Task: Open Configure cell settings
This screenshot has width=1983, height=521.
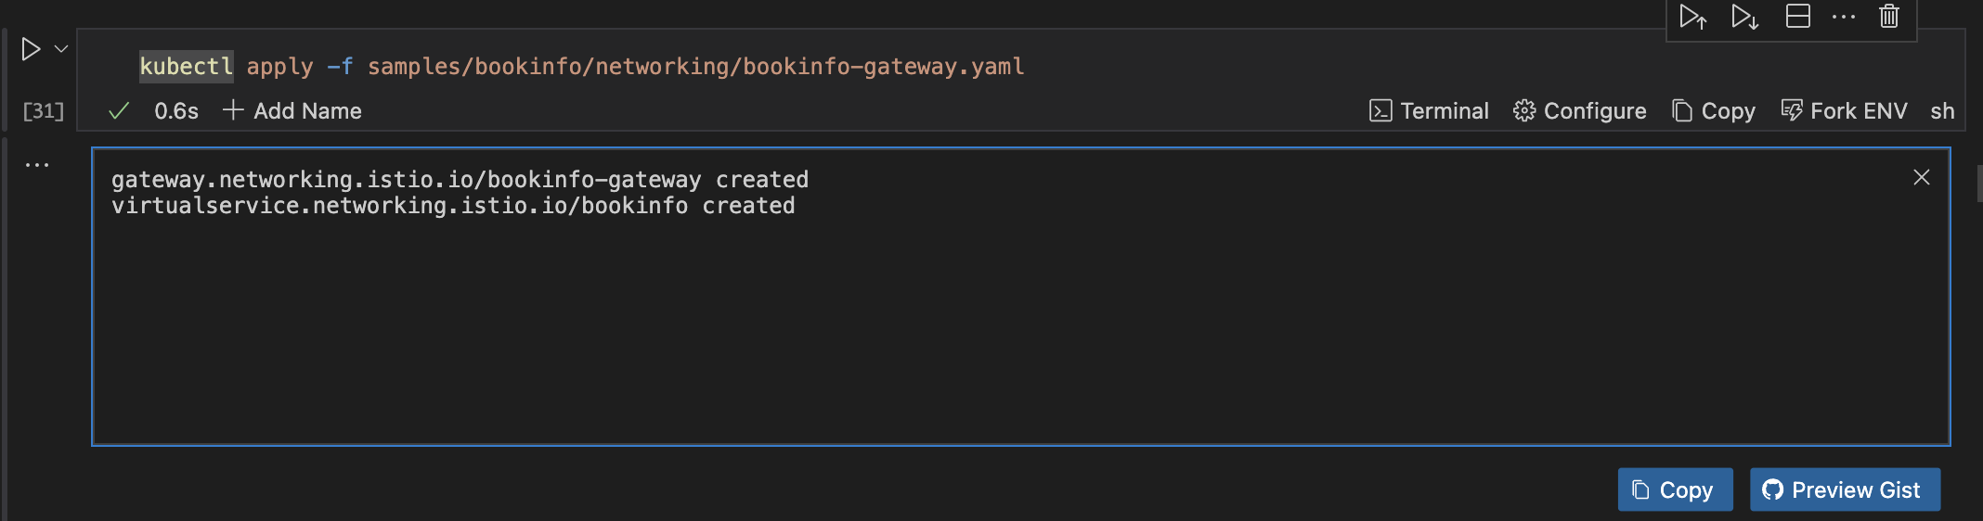Action: [x=1580, y=111]
